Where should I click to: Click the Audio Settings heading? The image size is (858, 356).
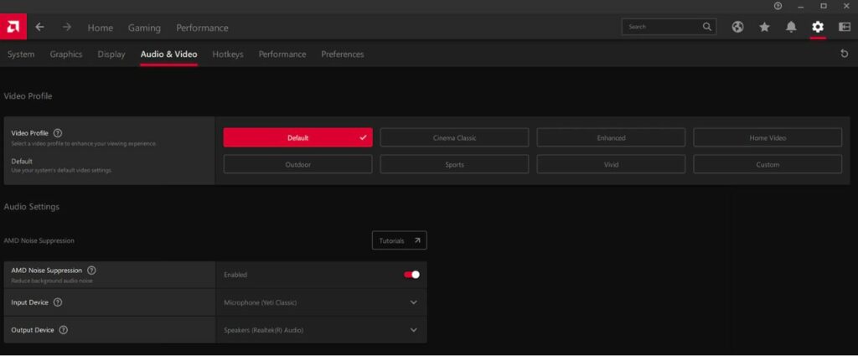coord(32,207)
